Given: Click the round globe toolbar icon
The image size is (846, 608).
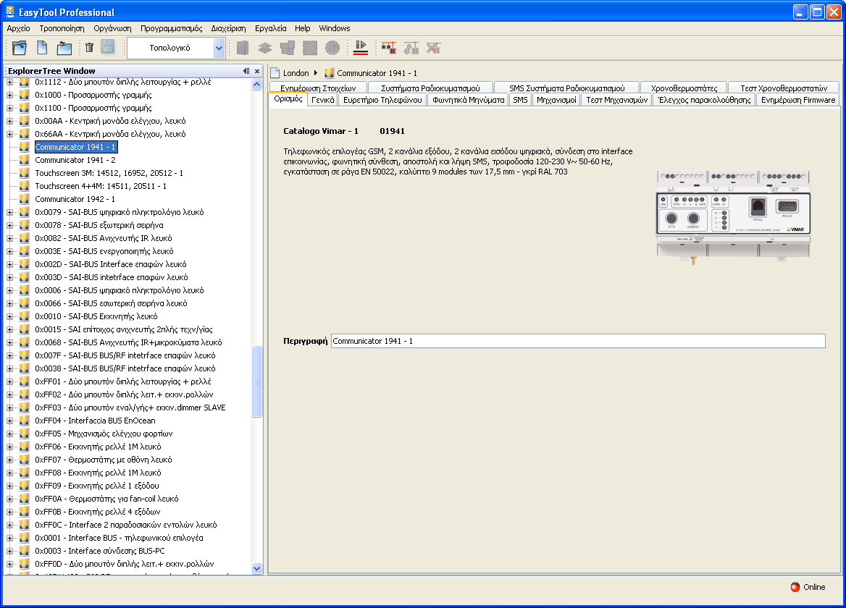Looking at the screenshot, I should point(332,48).
